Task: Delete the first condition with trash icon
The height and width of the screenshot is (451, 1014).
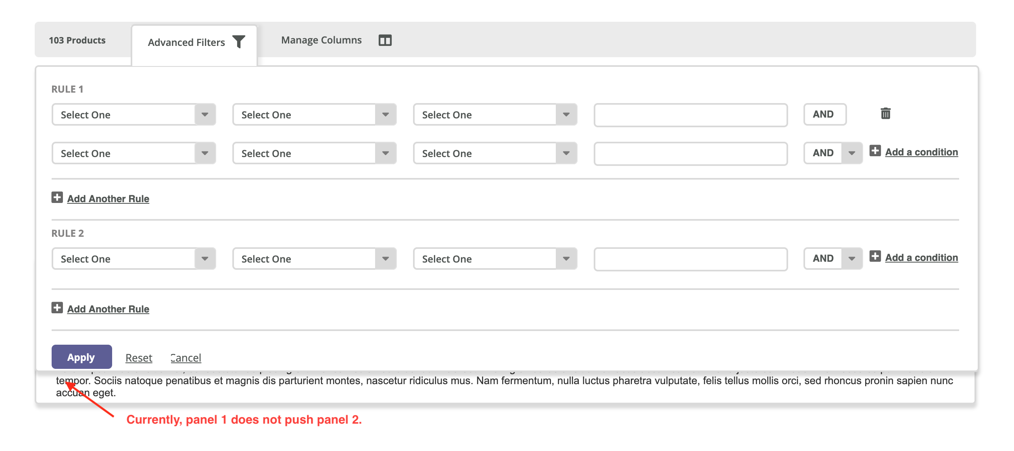Action: (x=885, y=114)
